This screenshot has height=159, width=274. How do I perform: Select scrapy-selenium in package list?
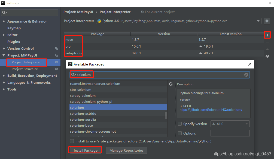coord(118,96)
